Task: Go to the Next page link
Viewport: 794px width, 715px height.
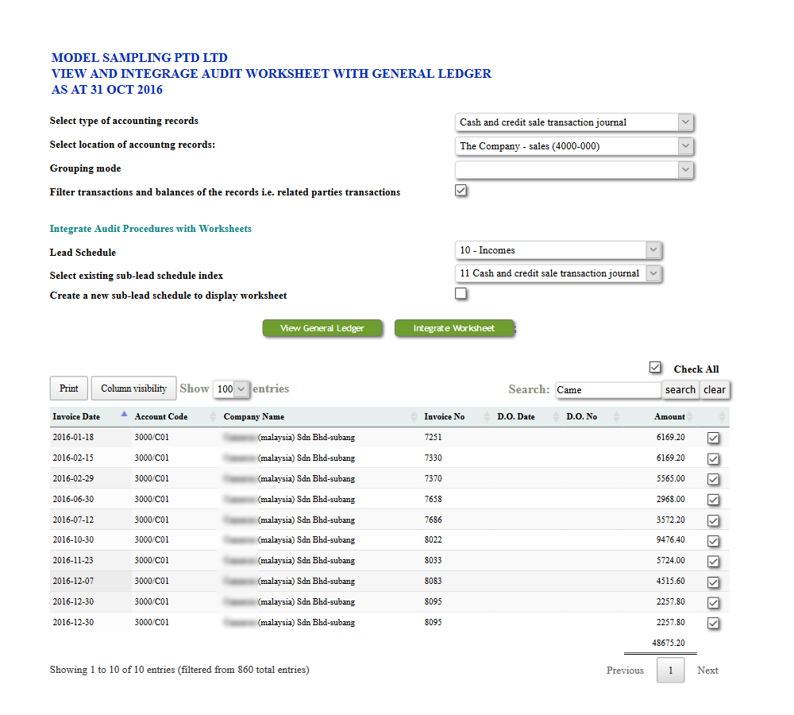Action: (707, 671)
